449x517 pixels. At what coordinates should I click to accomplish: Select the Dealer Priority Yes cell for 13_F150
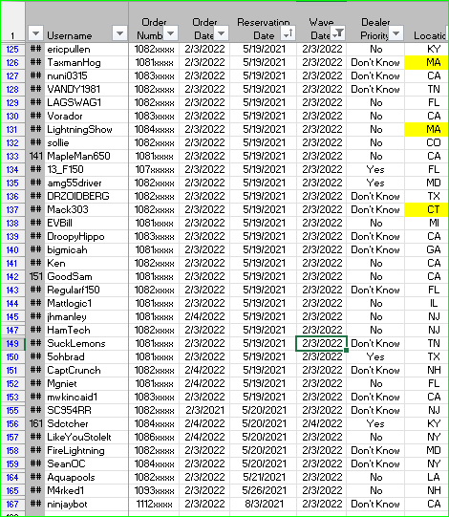click(x=375, y=170)
